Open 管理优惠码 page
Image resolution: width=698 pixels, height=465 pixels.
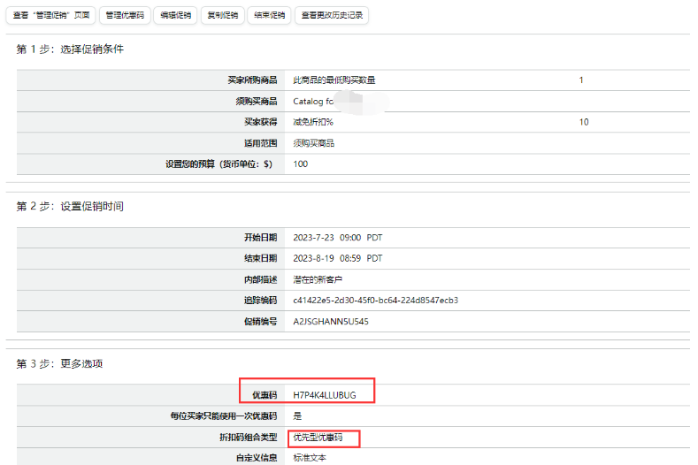[124, 15]
